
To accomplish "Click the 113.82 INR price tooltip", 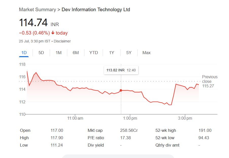I will 121,70.
